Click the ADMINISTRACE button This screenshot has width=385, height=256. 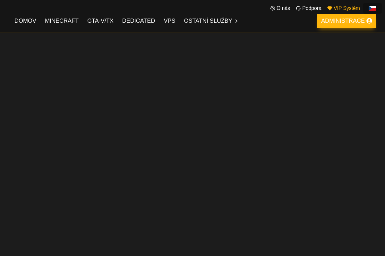click(346, 20)
